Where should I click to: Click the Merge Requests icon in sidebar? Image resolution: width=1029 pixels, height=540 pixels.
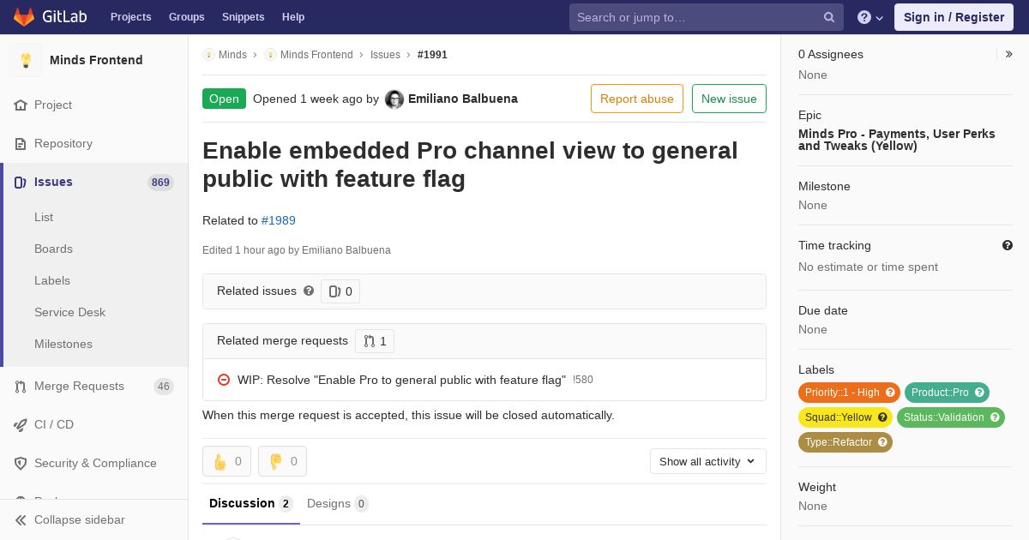click(x=21, y=386)
